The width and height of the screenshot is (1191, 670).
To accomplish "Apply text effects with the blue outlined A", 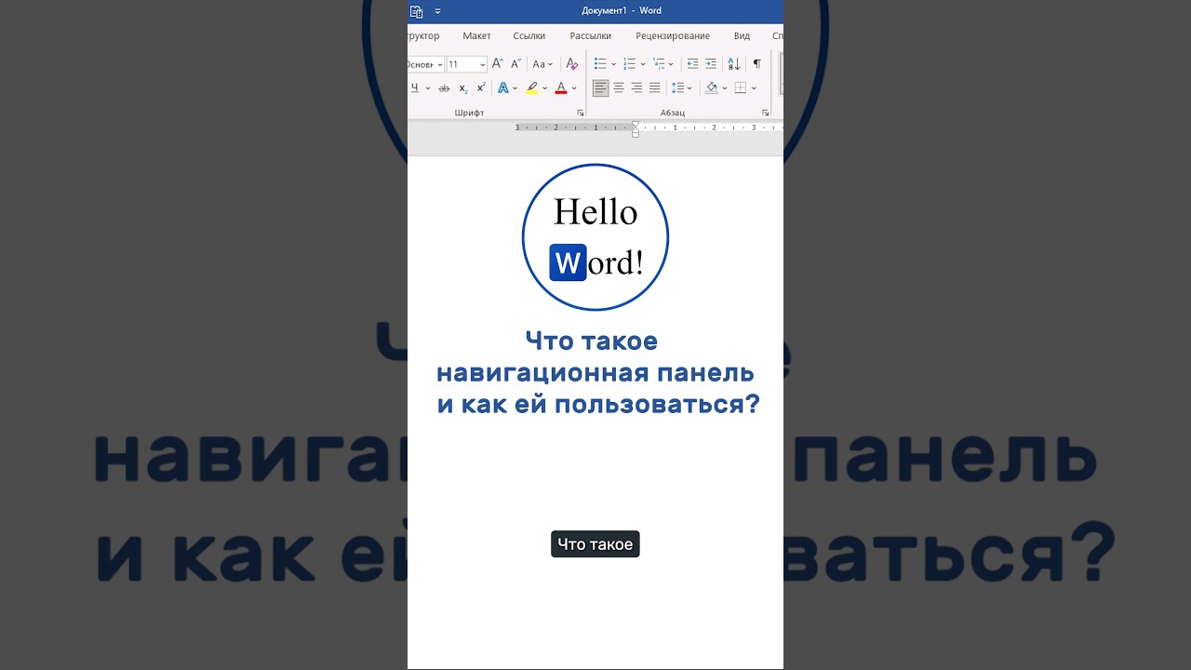I will (503, 87).
